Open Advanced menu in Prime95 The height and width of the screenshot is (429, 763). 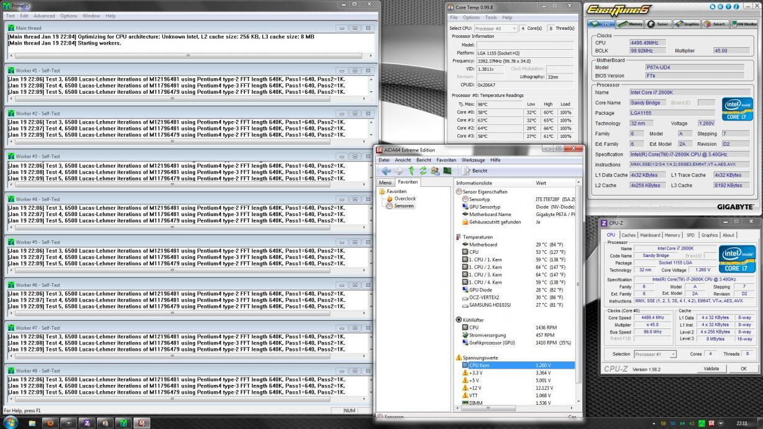click(44, 16)
